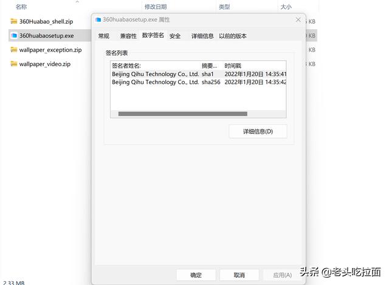Click the 摘要 column header
Viewport: 389px width, 285px height.
tap(212, 66)
